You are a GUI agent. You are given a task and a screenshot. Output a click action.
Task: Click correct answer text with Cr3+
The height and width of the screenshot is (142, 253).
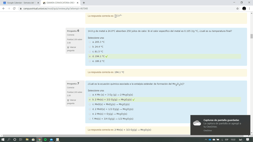tap(105, 16)
